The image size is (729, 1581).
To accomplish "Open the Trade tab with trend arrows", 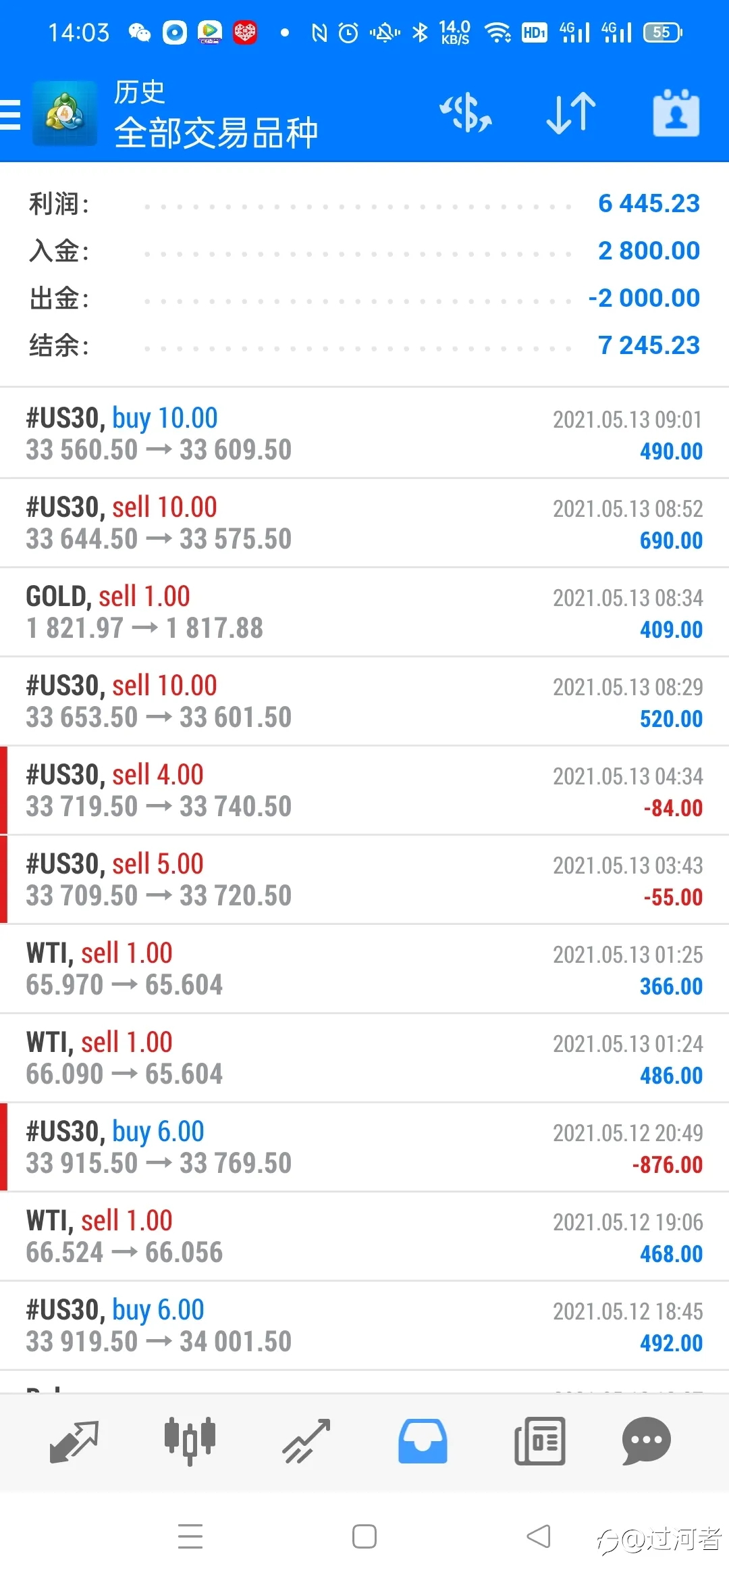I will pos(306,1441).
